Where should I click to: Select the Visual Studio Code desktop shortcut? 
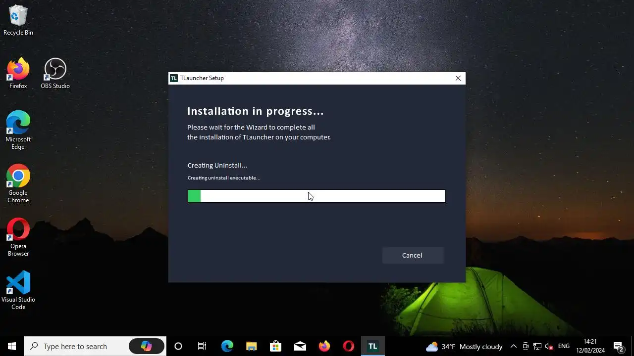coord(18,291)
